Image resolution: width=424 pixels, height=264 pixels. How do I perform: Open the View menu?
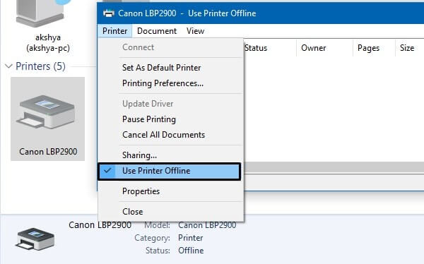tap(195, 31)
